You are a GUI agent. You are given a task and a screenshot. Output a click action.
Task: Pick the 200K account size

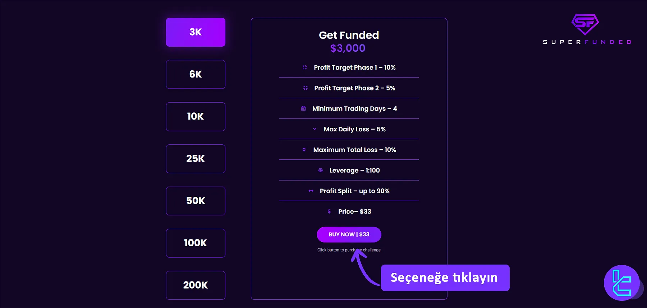click(x=195, y=285)
